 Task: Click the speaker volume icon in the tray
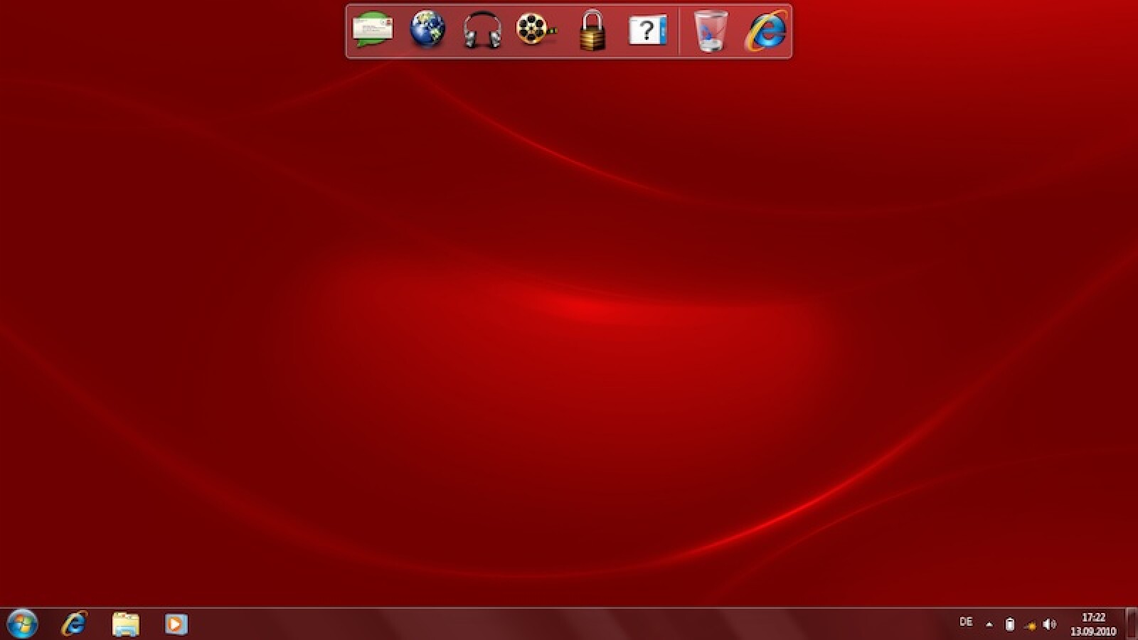[1050, 624]
